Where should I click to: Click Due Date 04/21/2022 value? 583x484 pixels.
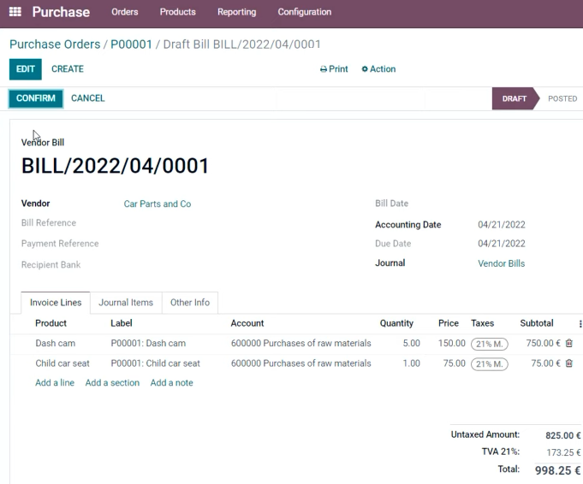pos(501,244)
